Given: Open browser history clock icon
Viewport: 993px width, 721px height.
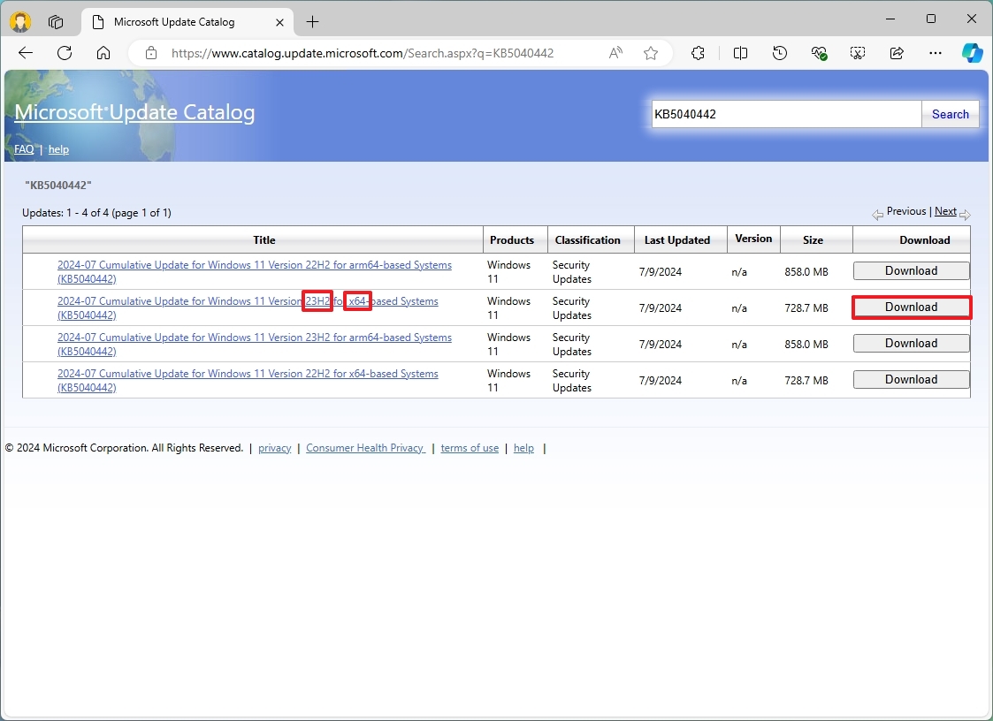Looking at the screenshot, I should (779, 53).
